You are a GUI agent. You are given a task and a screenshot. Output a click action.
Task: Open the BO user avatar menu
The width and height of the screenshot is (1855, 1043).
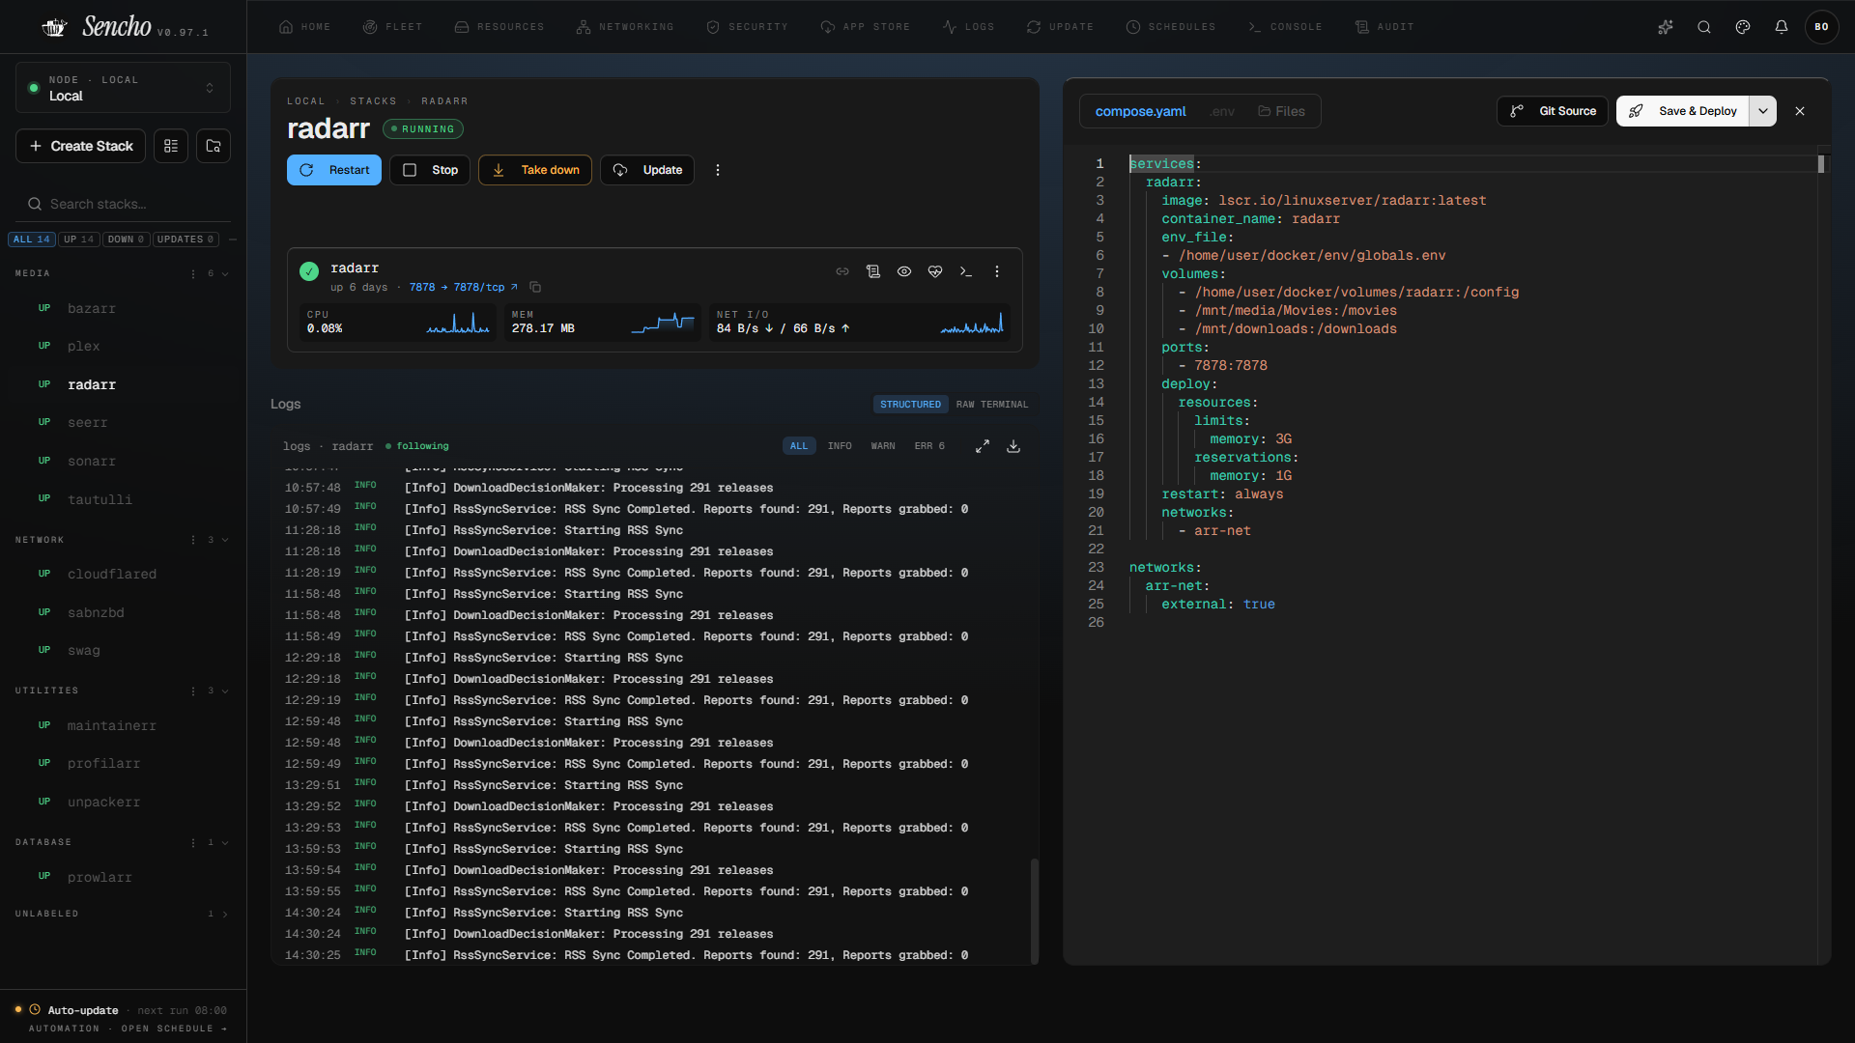(1821, 27)
